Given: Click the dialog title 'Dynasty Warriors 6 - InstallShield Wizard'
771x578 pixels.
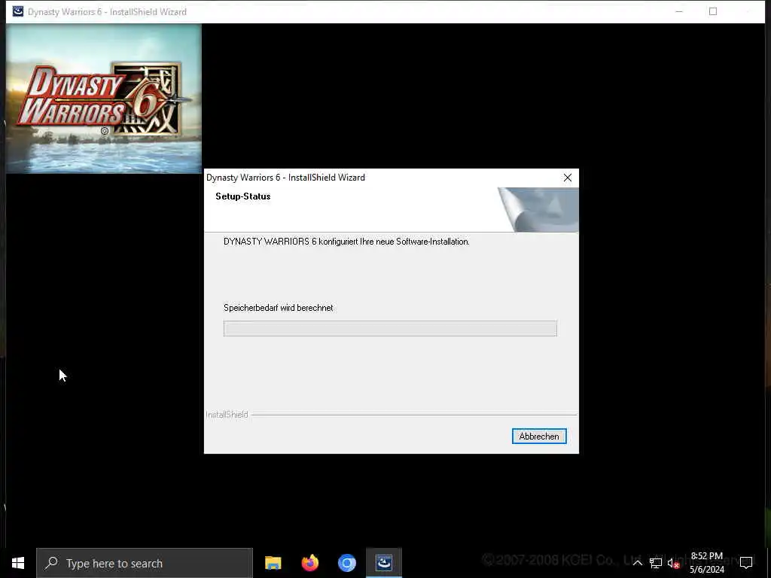Looking at the screenshot, I should (285, 178).
